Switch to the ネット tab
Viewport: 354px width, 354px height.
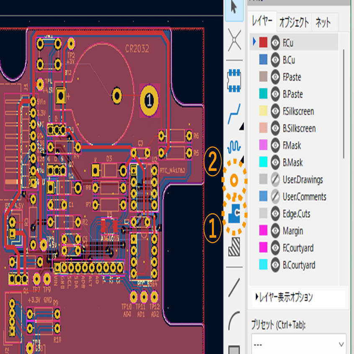[x=323, y=22]
